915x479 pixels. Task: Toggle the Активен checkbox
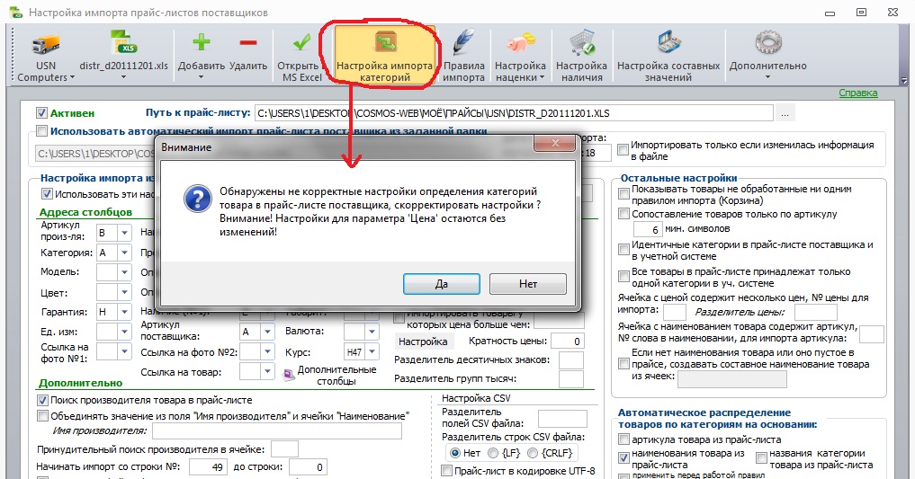(x=41, y=113)
